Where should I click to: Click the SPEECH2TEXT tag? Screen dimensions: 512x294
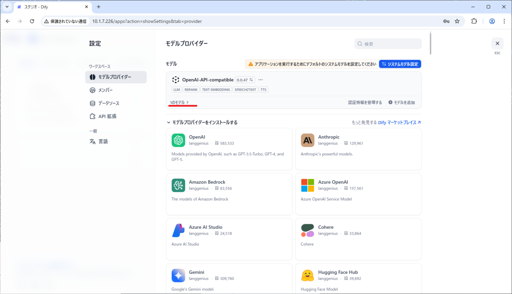245,90
